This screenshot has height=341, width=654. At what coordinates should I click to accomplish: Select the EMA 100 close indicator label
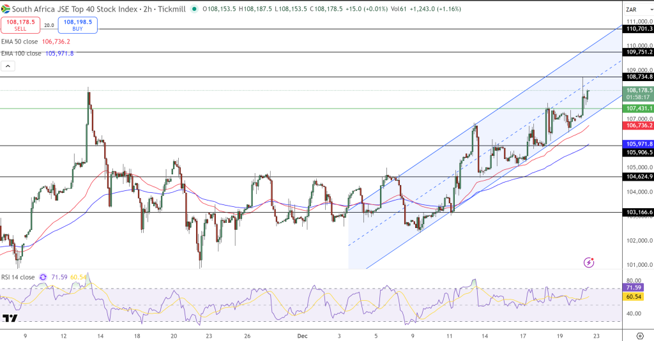point(21,54)
